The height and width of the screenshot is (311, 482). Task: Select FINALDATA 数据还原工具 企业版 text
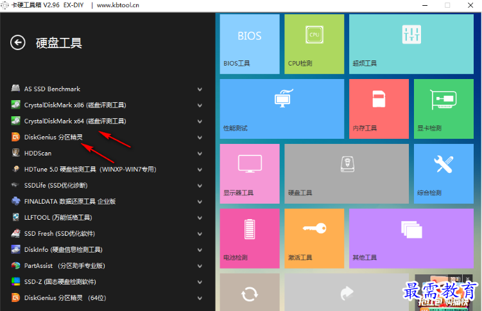(x=70, y=201)
